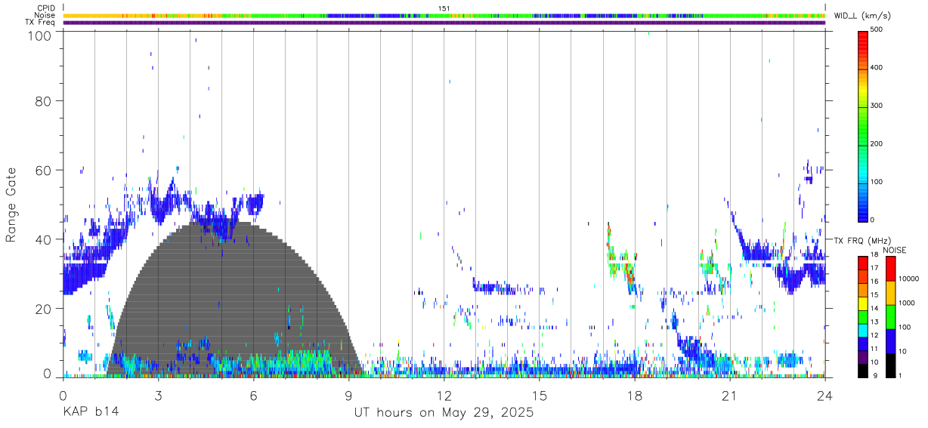Click the NOISE legend title

tap(893, 250)
